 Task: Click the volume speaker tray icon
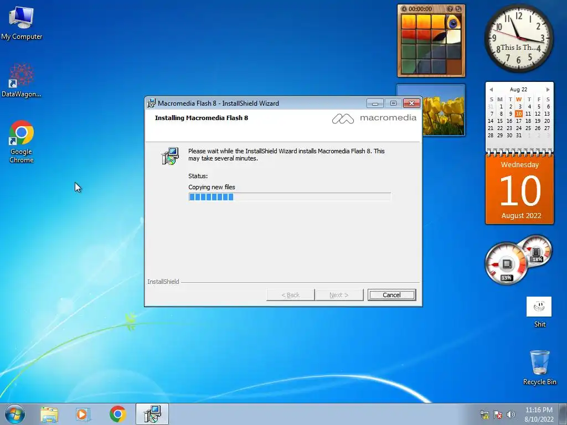(x=511, y=414)
